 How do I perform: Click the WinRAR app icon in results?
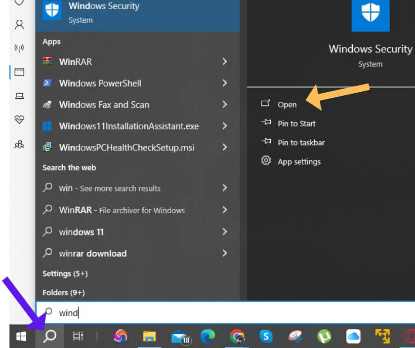48,61
